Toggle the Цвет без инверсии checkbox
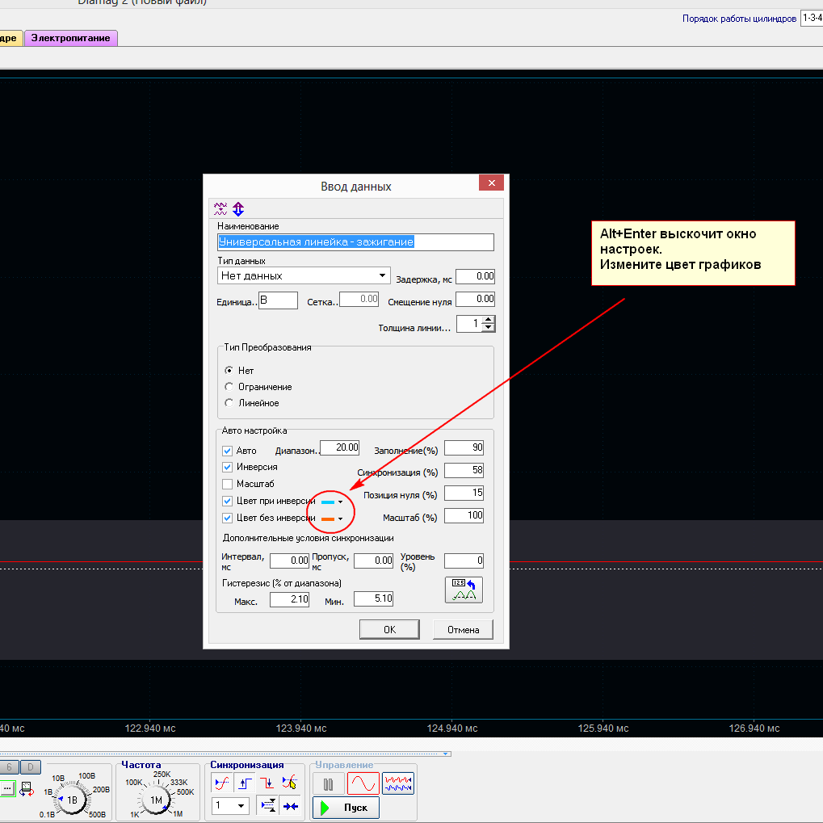This screenshot has height=823, width=823. pyautogui.click(x=227, y=518)
